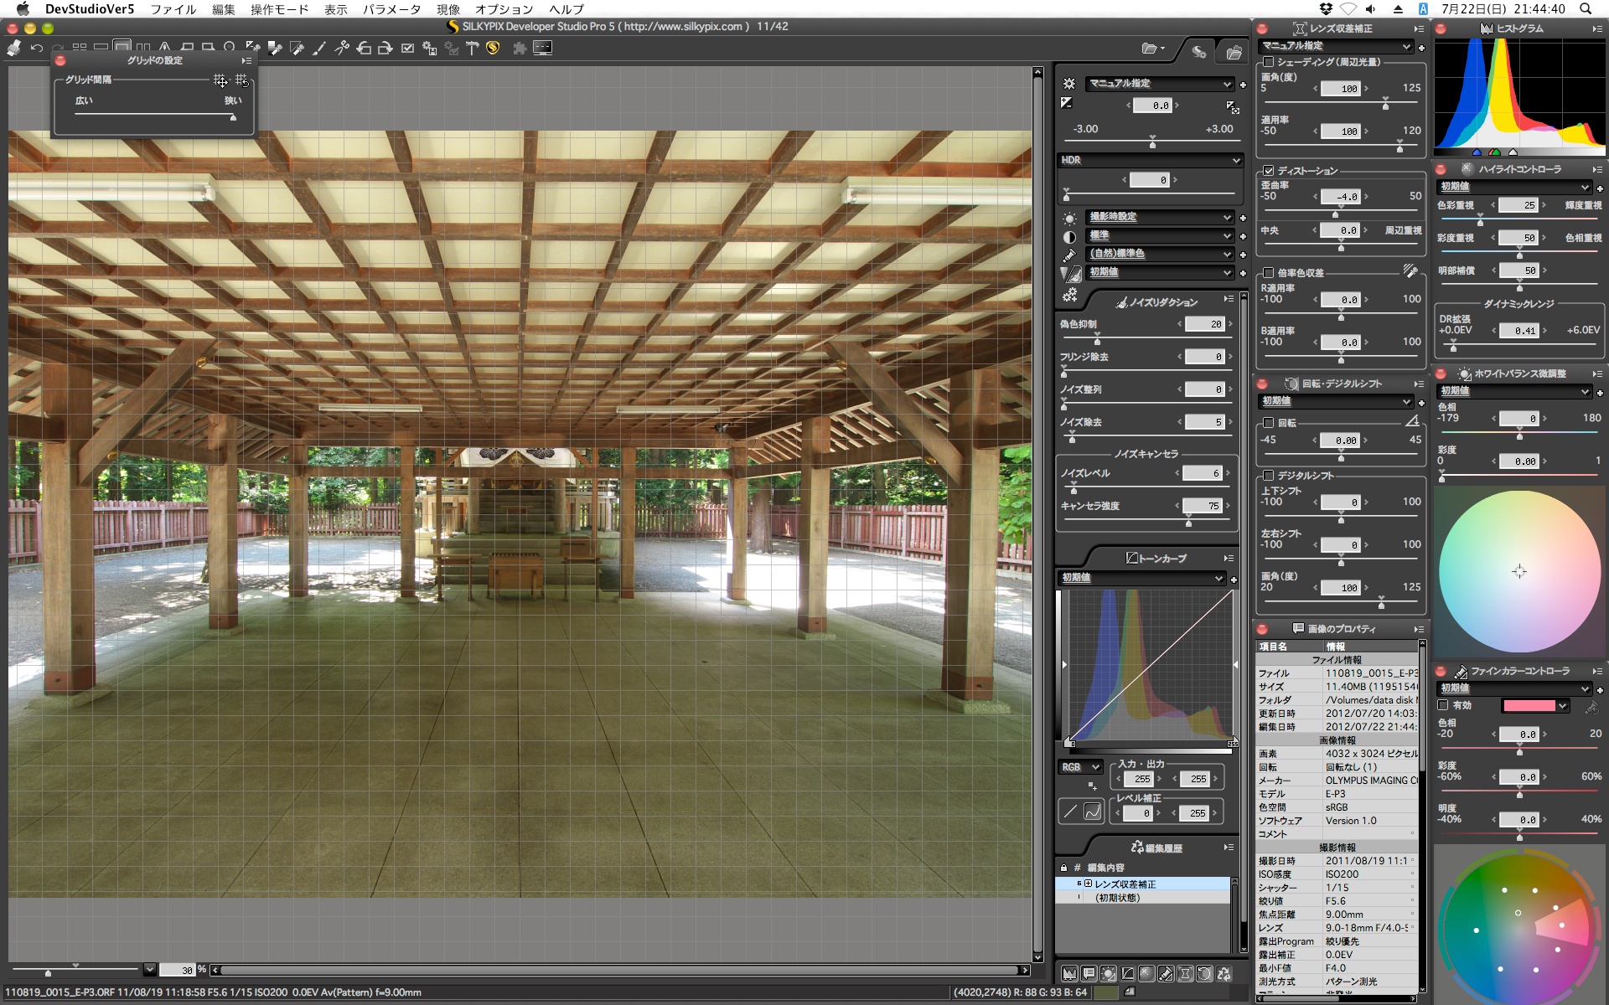Select the brush spotting tool icon

coord(319,49)
